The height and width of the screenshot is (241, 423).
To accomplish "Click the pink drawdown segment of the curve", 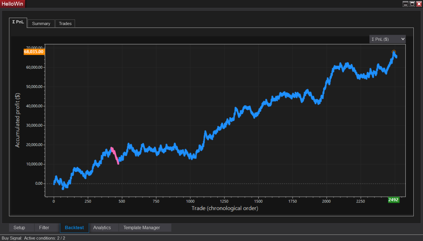I will click(115, 155).
